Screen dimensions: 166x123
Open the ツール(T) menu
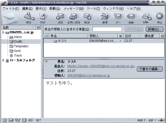coord(93,8)
